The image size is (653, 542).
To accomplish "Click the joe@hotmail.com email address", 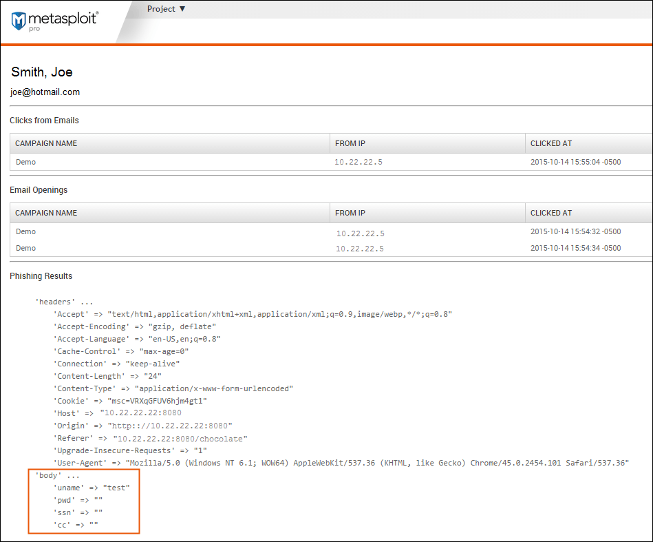I will coord(45,92).
